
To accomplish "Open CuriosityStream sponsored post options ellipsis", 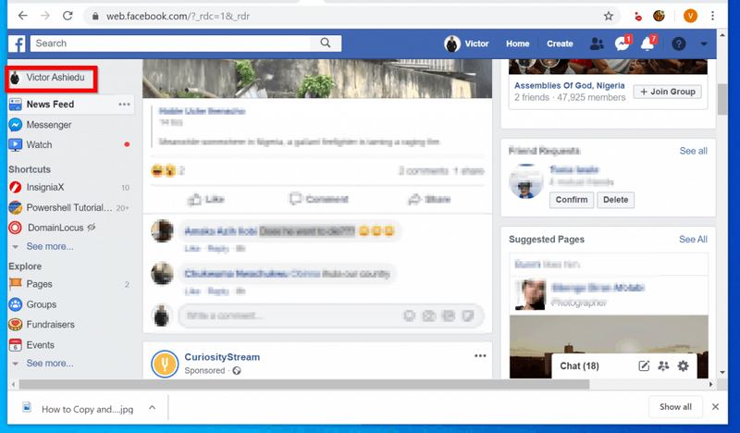I will point(480,356).
